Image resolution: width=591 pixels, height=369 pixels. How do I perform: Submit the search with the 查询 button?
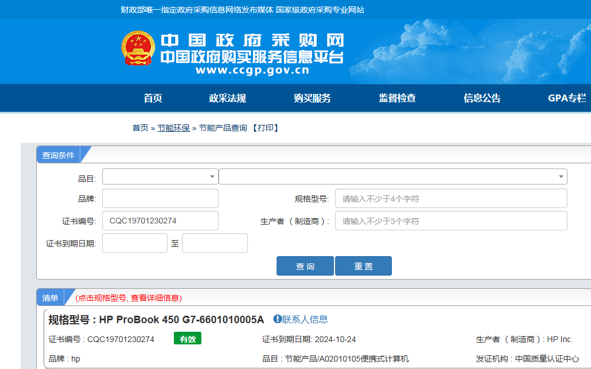click(x=305, y=266)
